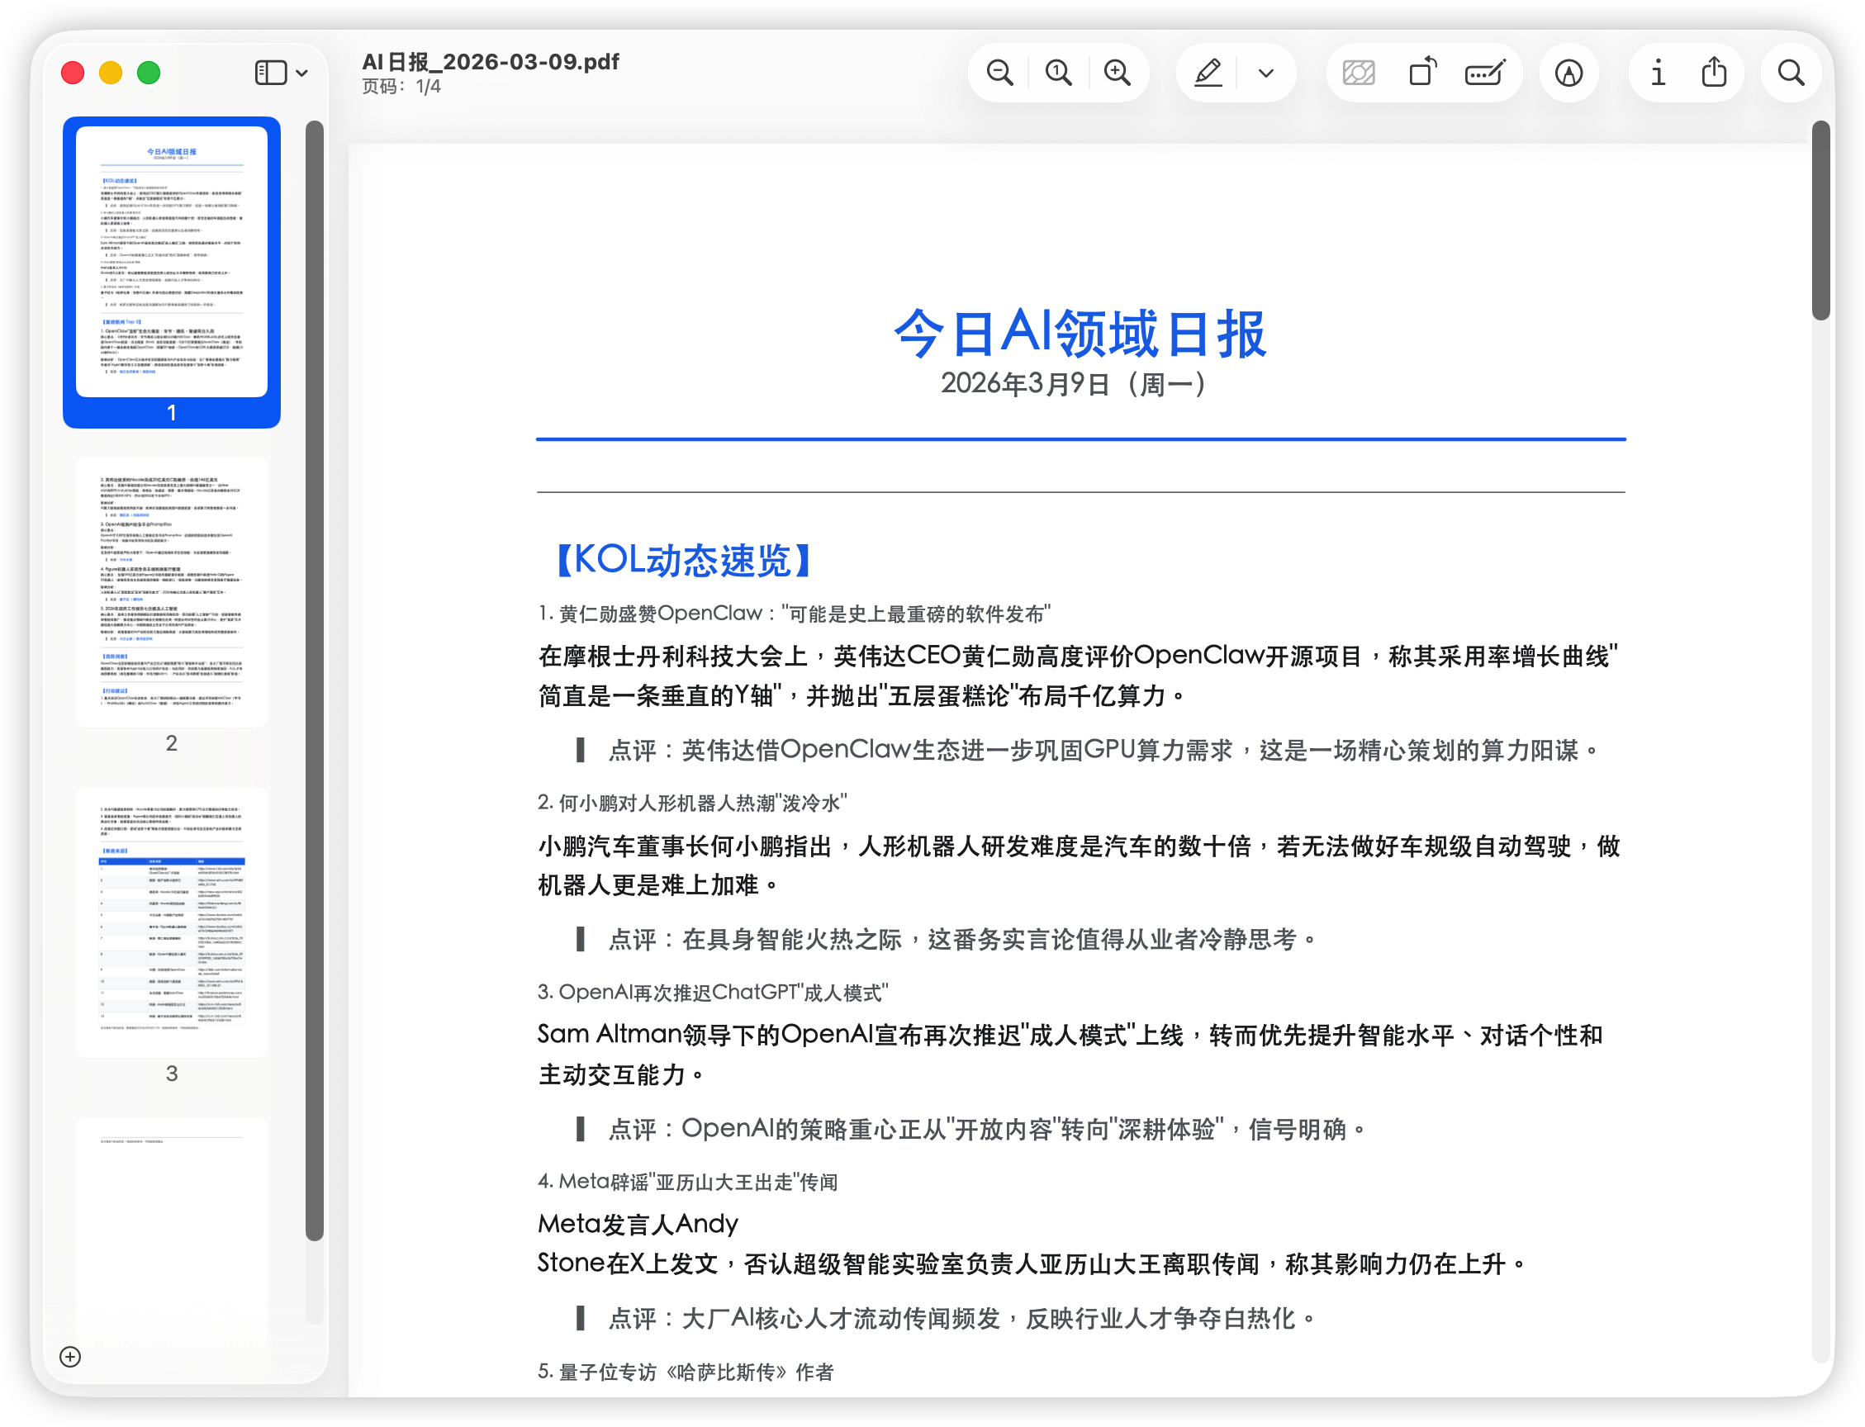Click the zoom add button below the sidebar
The image size is (1865, 1427).
coord(70,1357)
